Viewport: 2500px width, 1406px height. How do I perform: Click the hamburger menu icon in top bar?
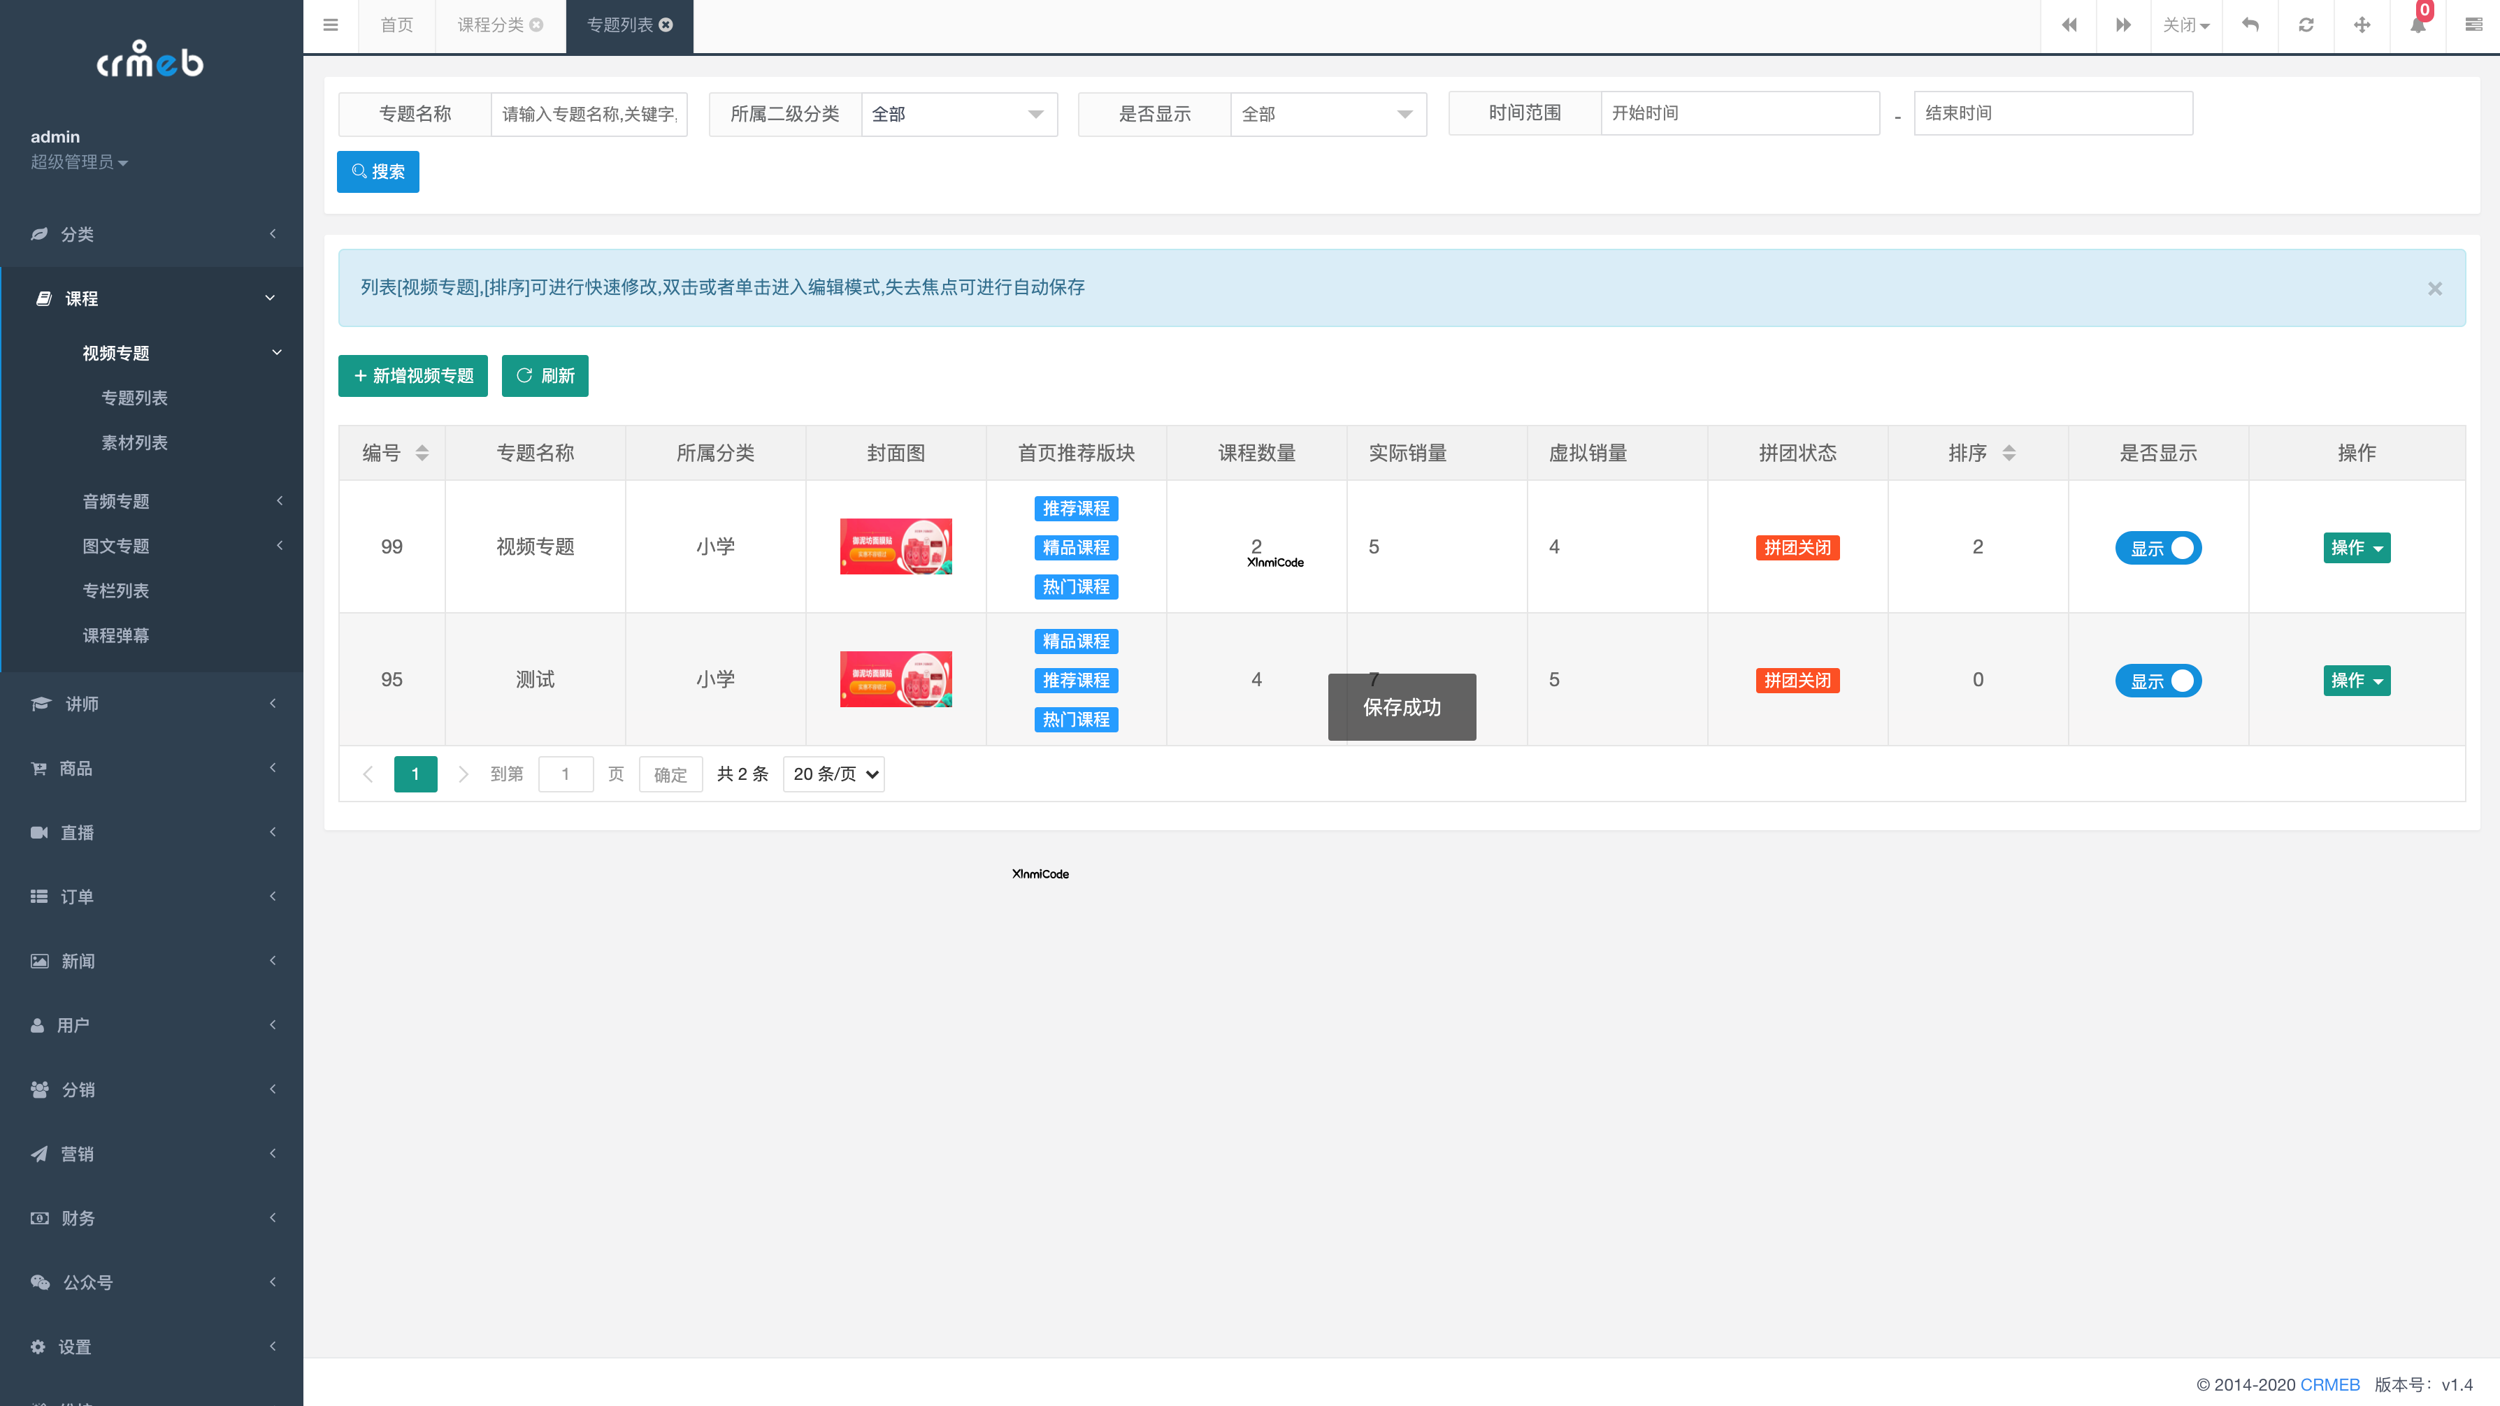pos(330,25)
